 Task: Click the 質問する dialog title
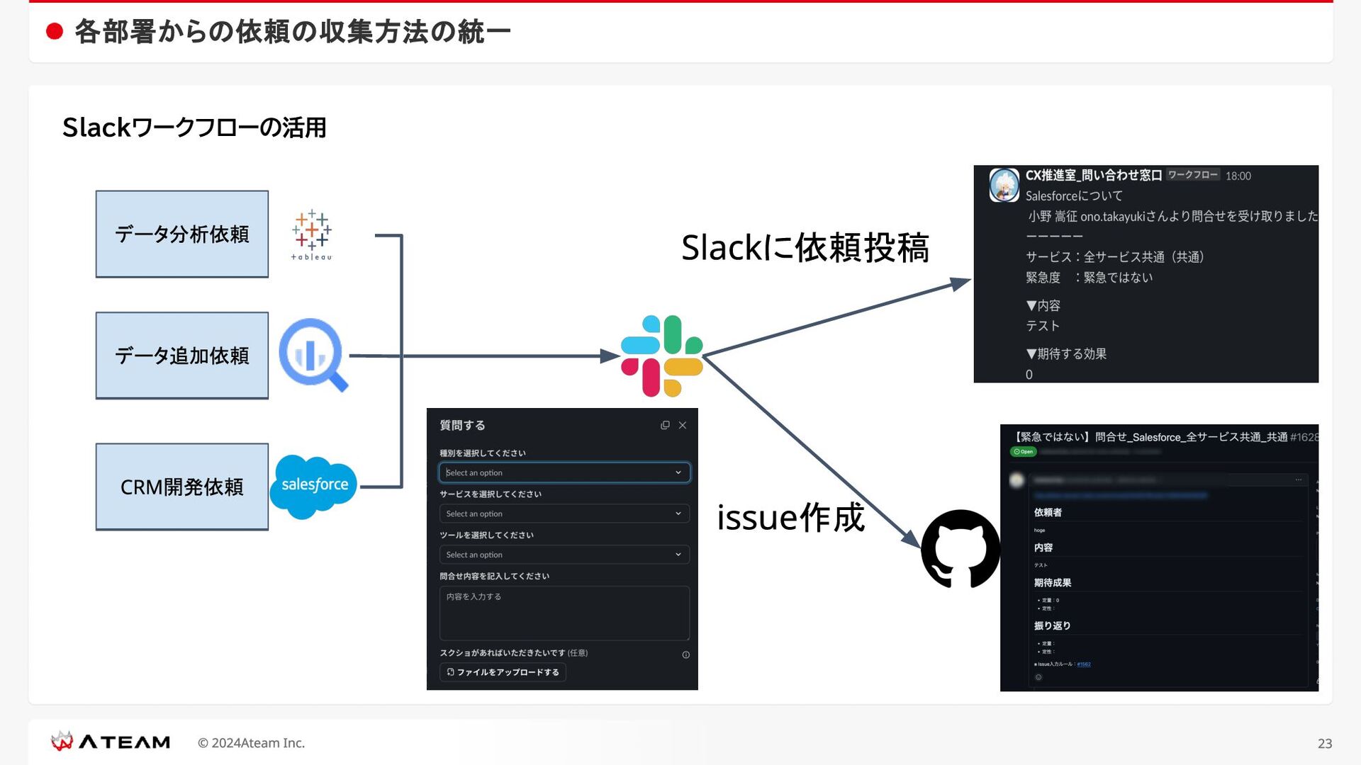pos(462,425)
